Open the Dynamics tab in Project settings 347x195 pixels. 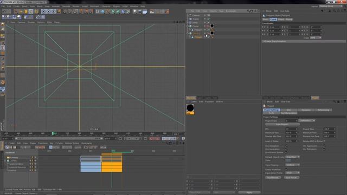[x=306, y=110]
